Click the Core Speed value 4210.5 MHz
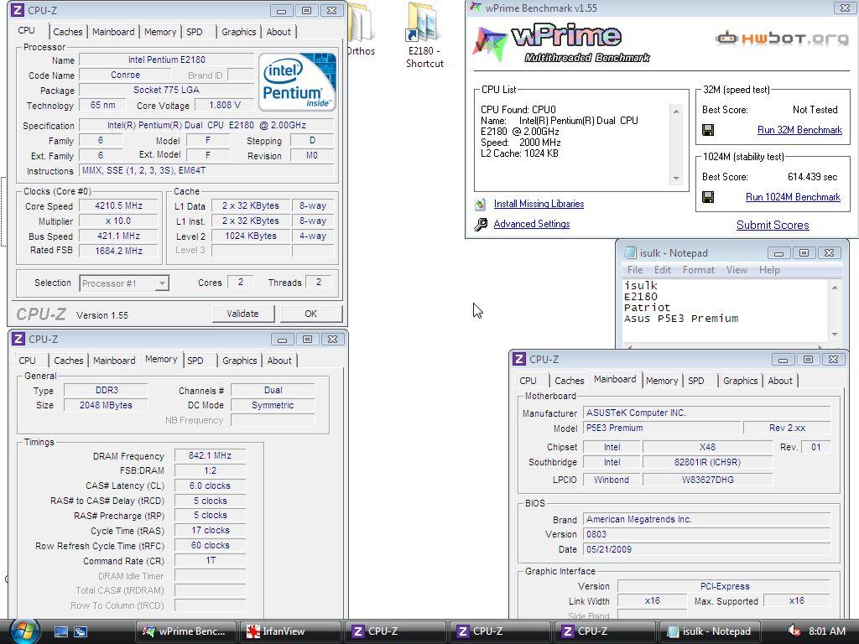 (119, 206)
